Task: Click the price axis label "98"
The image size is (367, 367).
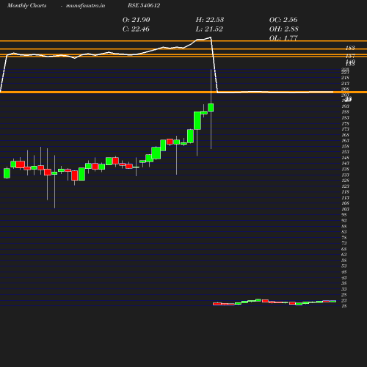Action: tap(344, 214)
